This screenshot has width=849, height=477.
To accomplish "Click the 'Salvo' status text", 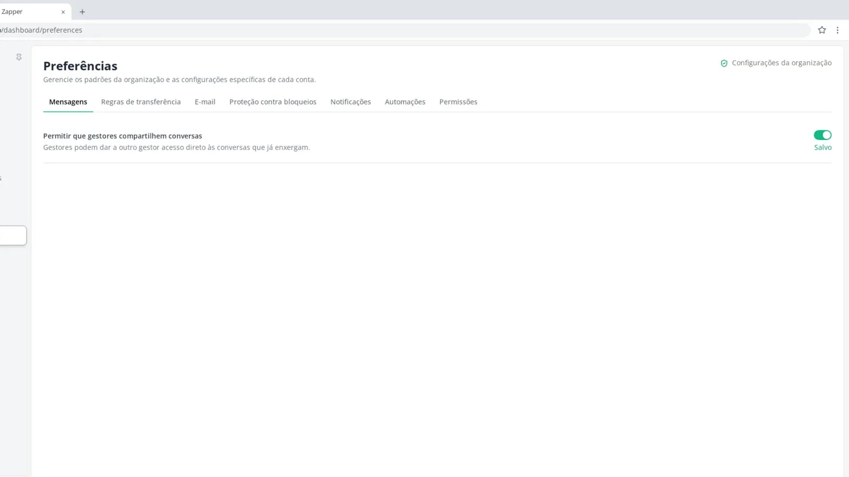I will click(x=822, y=147).
